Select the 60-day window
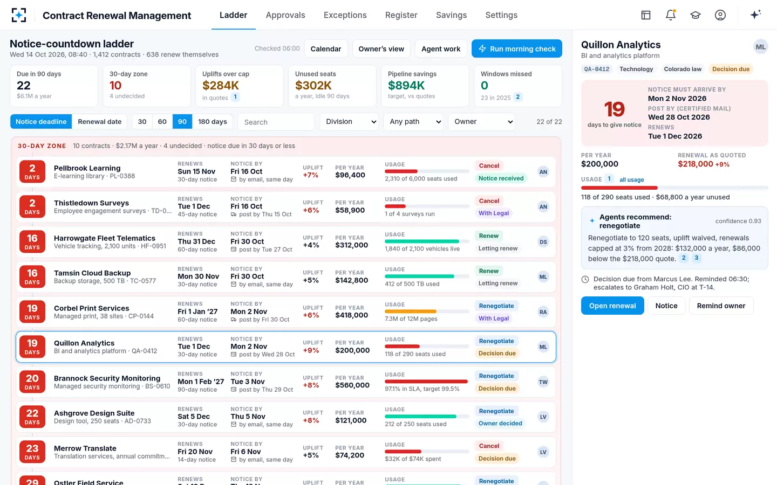The width and height of the screenshot is (777, 485). (162, 122)
